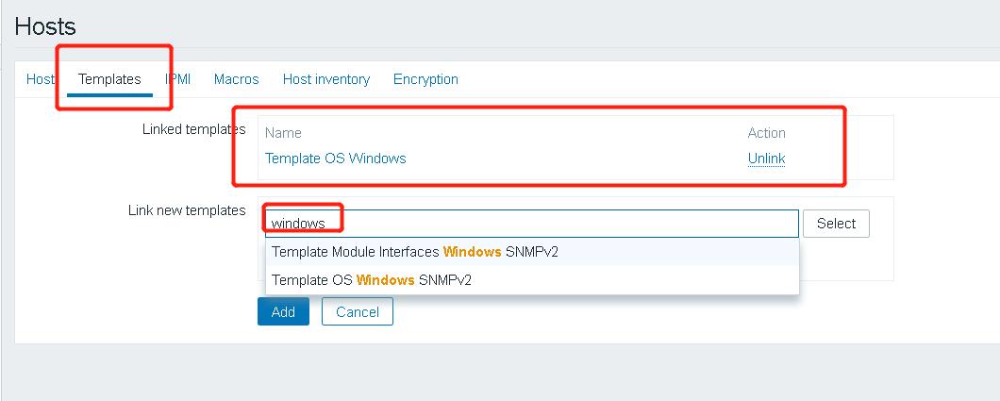Viewport: 1000px width, 401px height.
Task: Click the Hosts page heading
Action: coord(45,26)
